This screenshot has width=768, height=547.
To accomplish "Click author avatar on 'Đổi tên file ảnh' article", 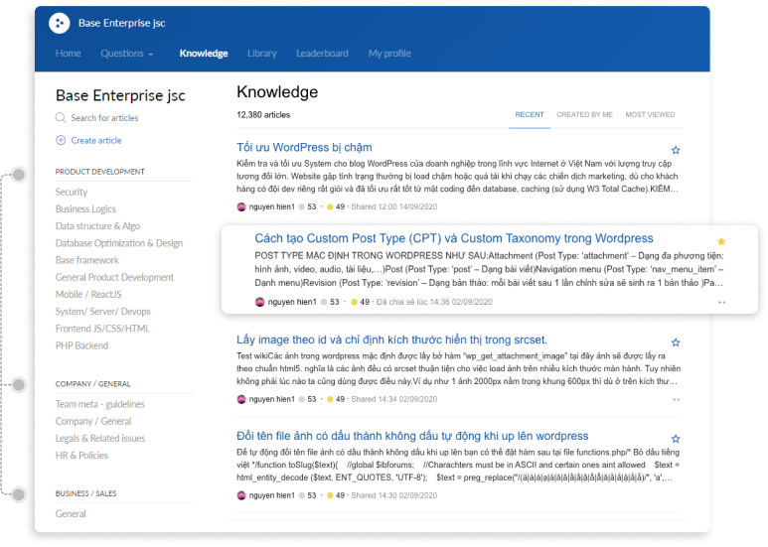I will pyautogui.click(x=241, y=495).
